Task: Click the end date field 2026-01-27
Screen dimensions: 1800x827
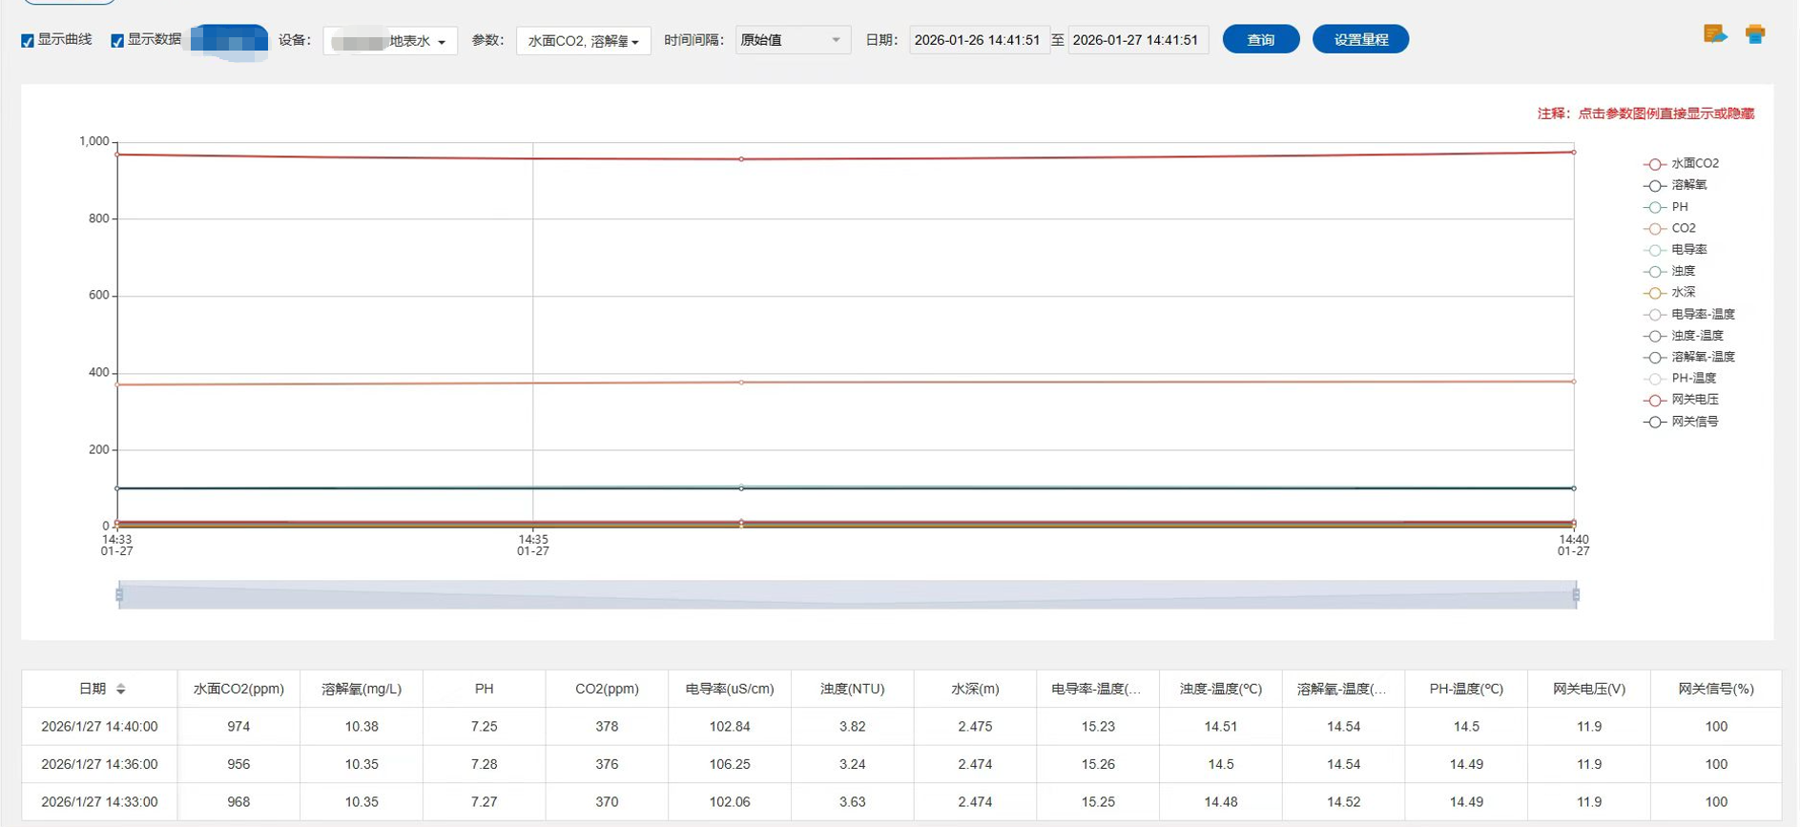Action: [x=1137, y=40]
